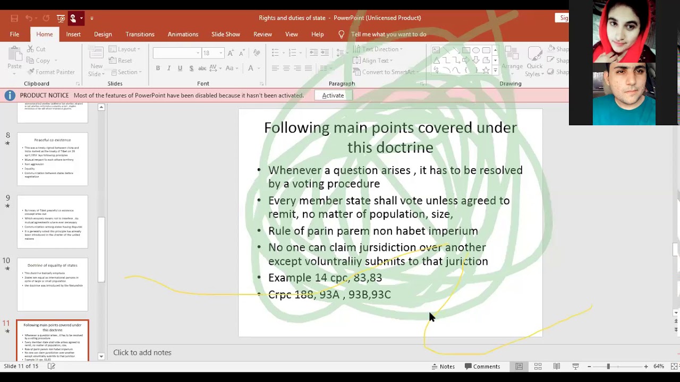Click the Numbering list icon
This screenshot has width=680, height=382.
tap(292, 53)
